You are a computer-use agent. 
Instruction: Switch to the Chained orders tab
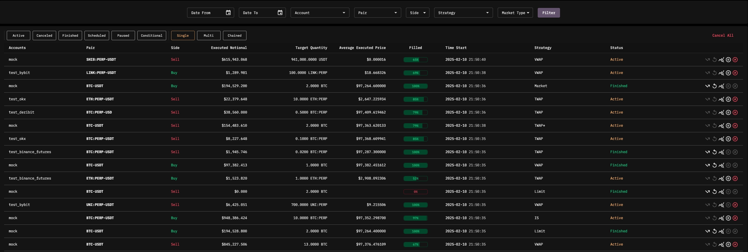[x=234, y=36]
